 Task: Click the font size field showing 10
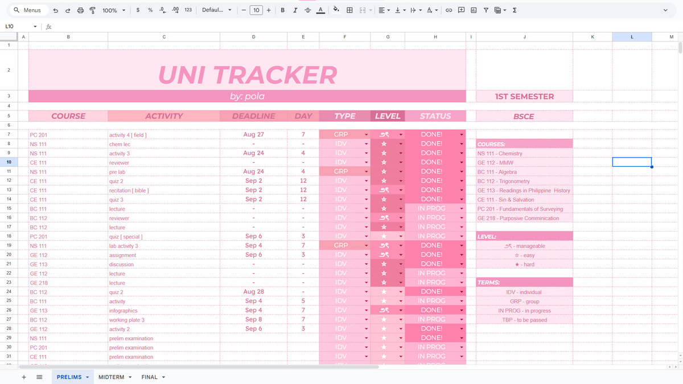pos(256,10)
